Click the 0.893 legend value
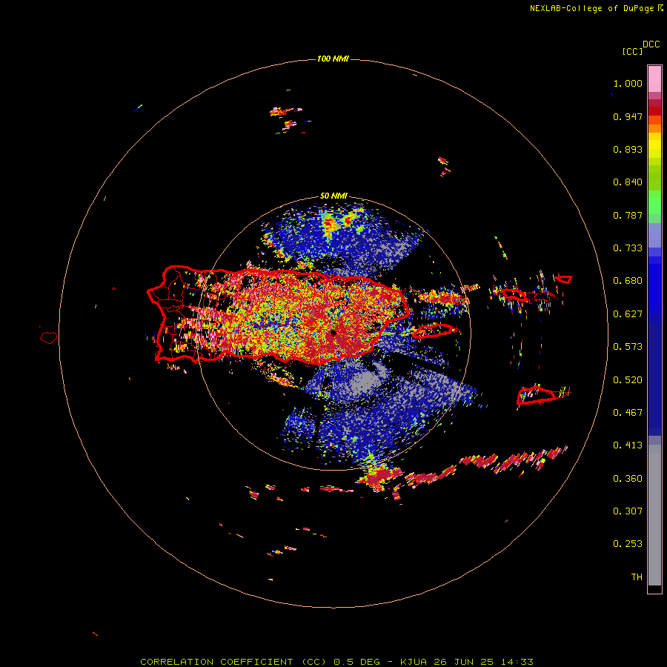 pos(628,149)
